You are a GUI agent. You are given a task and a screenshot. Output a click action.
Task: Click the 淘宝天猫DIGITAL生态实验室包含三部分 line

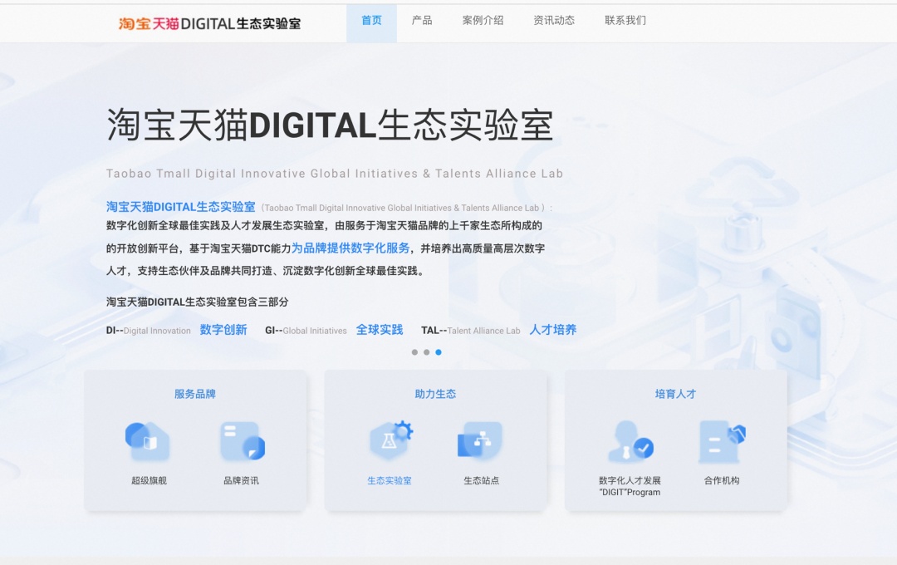198,302
